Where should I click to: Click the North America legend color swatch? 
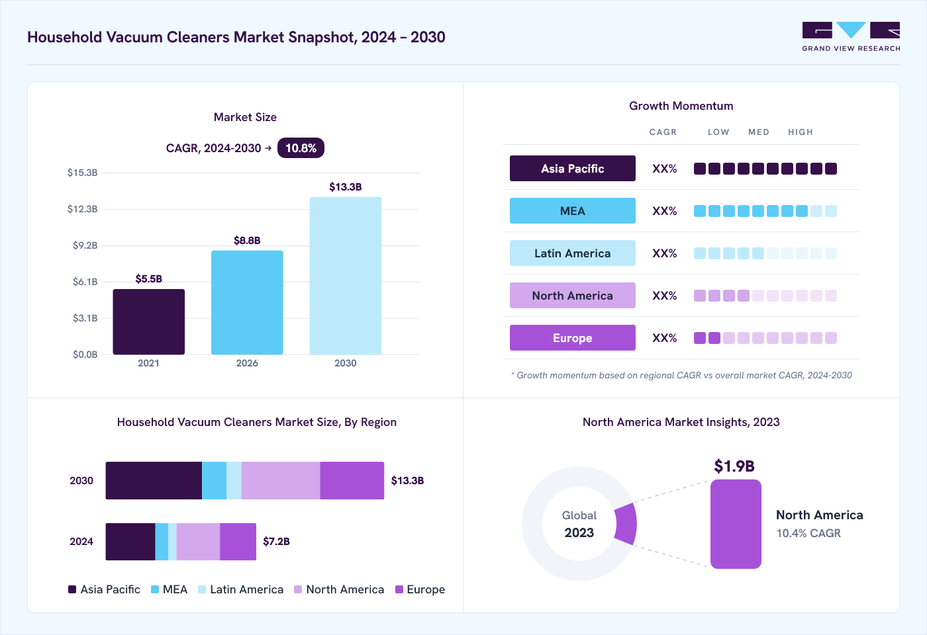298,589
